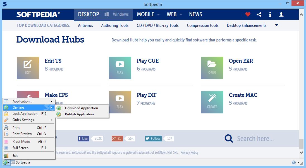Viewport: 306px width, 168px height.
Task: Click the Print printer icon
Action: pyautogui.click(x=6, y=128)
